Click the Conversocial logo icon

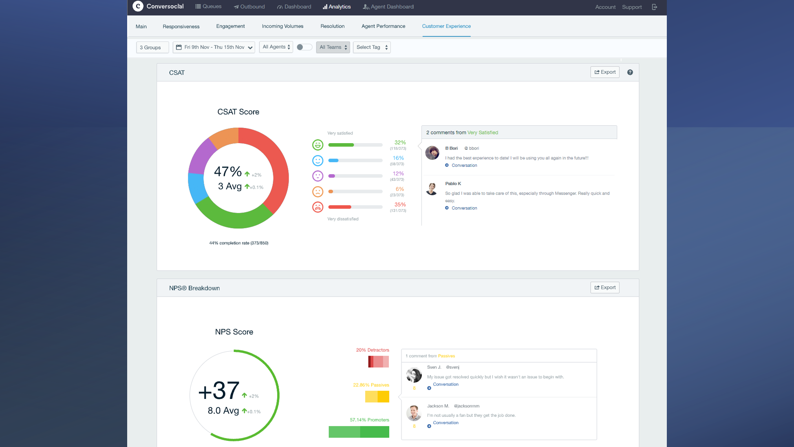tap(138, 7)
